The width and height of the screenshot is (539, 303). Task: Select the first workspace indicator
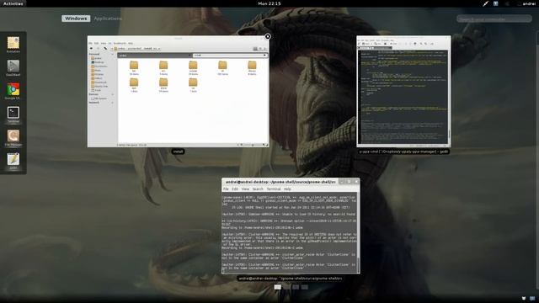coord(278,287)
